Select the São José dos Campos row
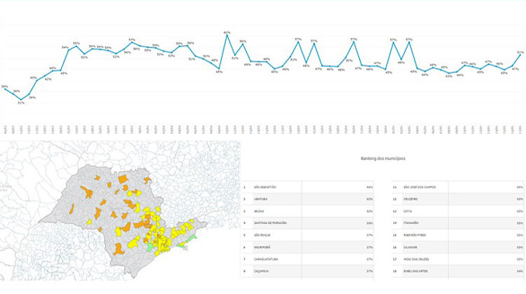Screen dimensions: 526x294 coord(457,187)
